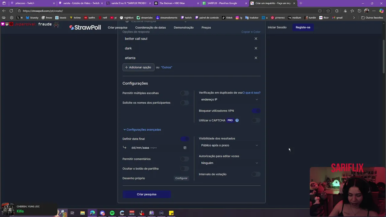Viewport: 386px width, 217px height.
Task: Expand the bookmarks overflow chevron
Action: 354,18
